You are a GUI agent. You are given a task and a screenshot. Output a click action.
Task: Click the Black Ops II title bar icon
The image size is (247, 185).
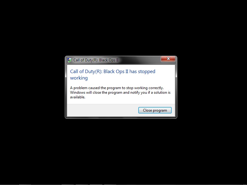tap(69, 60)
